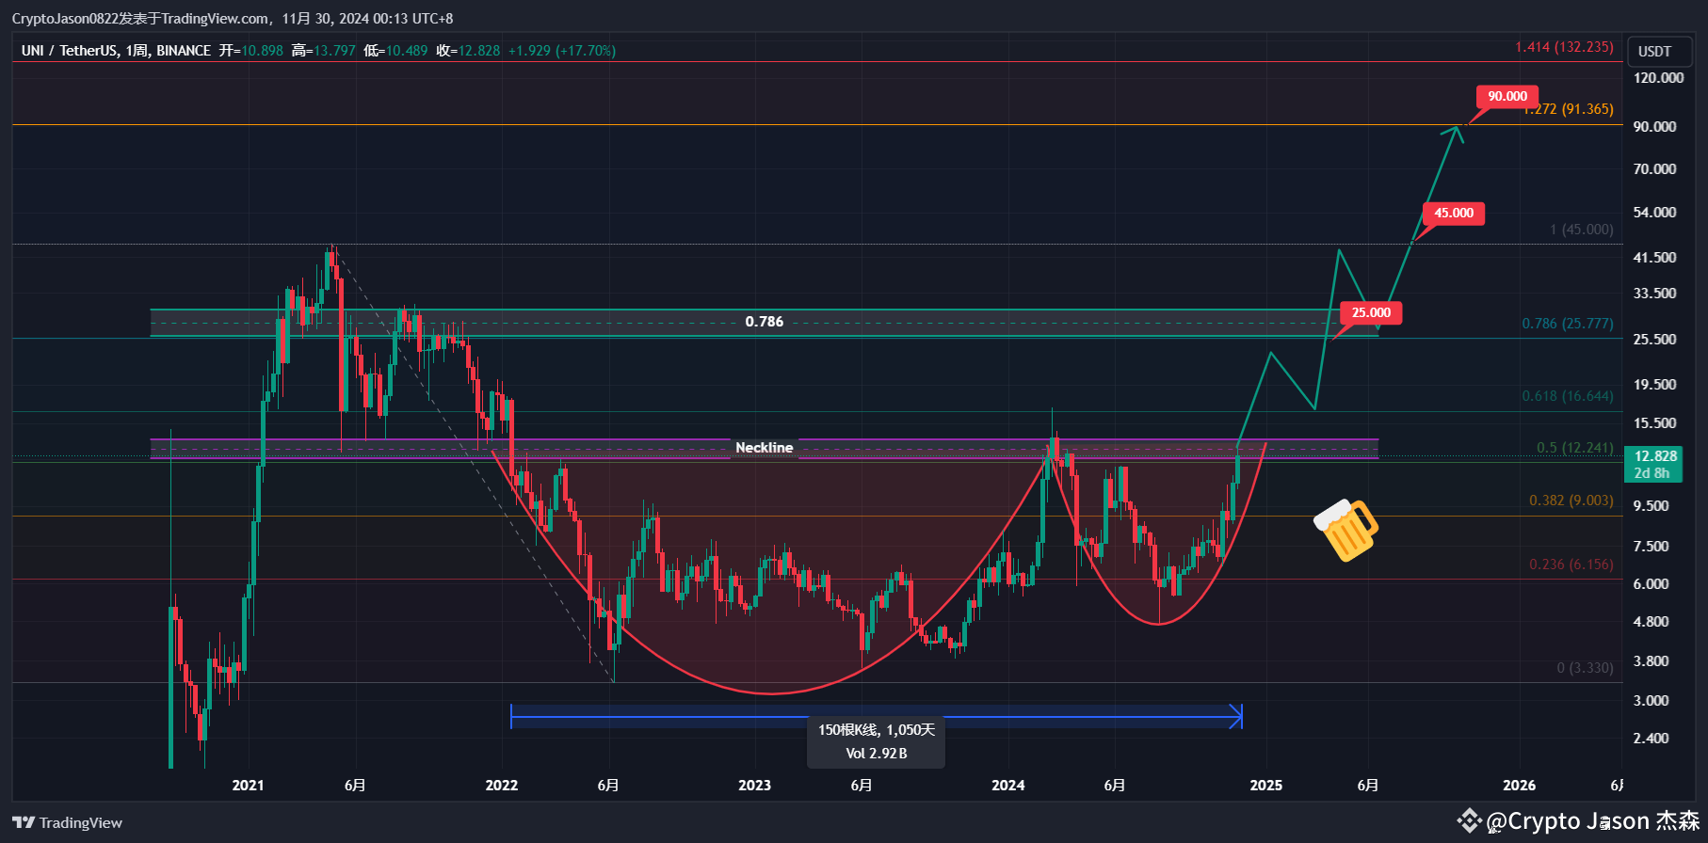This screenshot has height=843, width=1708.
Task: Click 2026 on the time axis
Action: (1520, 786)
